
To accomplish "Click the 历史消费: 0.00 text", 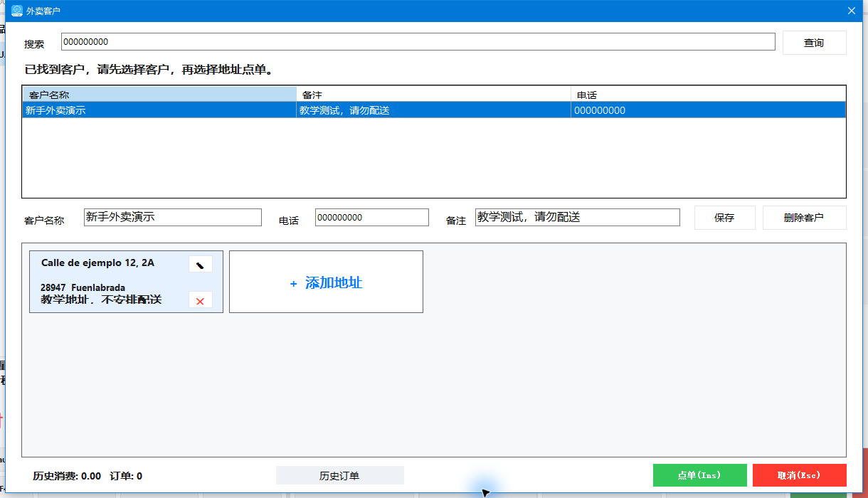I will [x=67, y=476].
